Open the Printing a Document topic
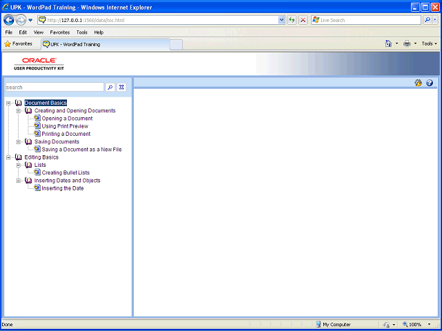This screenshot has width=442, height=331. [x=66, y=134]
